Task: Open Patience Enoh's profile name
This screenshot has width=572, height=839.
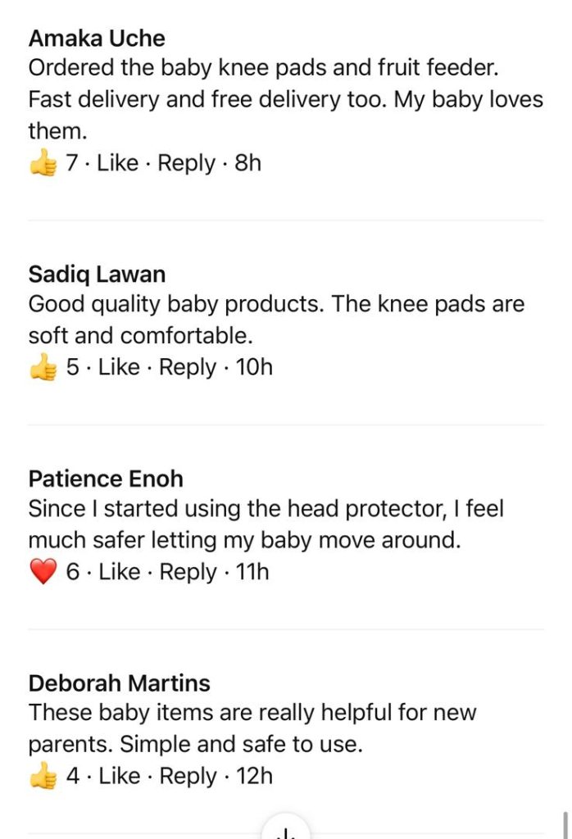Action: click(106, 478)
